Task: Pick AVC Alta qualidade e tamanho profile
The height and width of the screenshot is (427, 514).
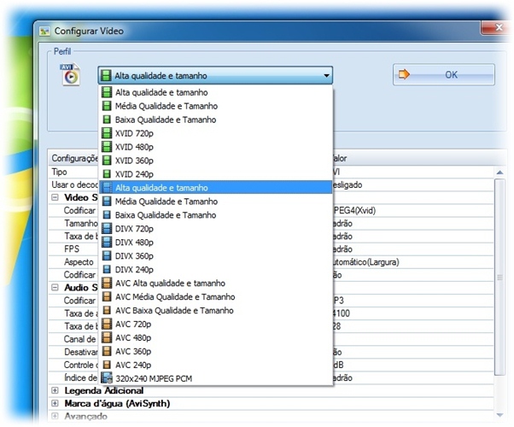Action: pyautogui.click(x=171, y=284)
